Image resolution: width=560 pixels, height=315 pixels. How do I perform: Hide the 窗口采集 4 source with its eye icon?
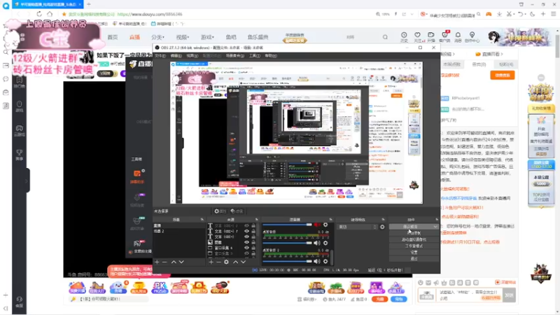point(246,248)
